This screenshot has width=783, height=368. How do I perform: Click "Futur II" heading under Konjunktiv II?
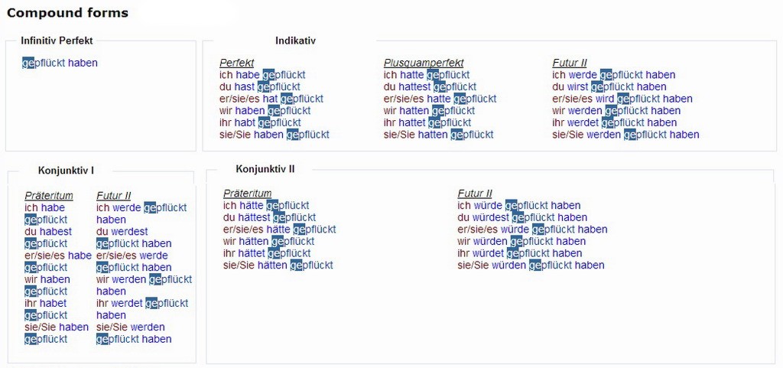pos(475,194)
